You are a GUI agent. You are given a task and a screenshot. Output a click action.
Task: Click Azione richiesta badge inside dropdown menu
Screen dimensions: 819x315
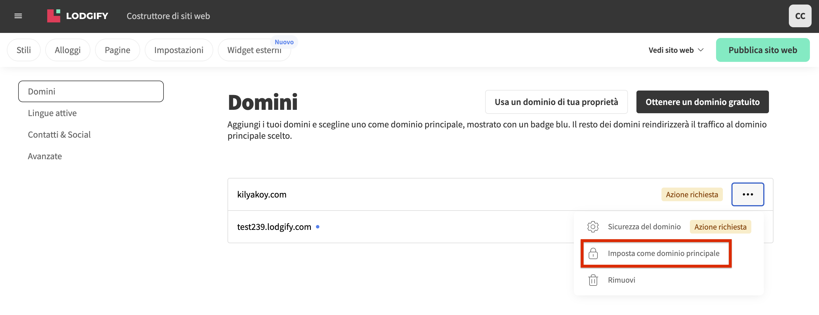[x=720, y=227]
